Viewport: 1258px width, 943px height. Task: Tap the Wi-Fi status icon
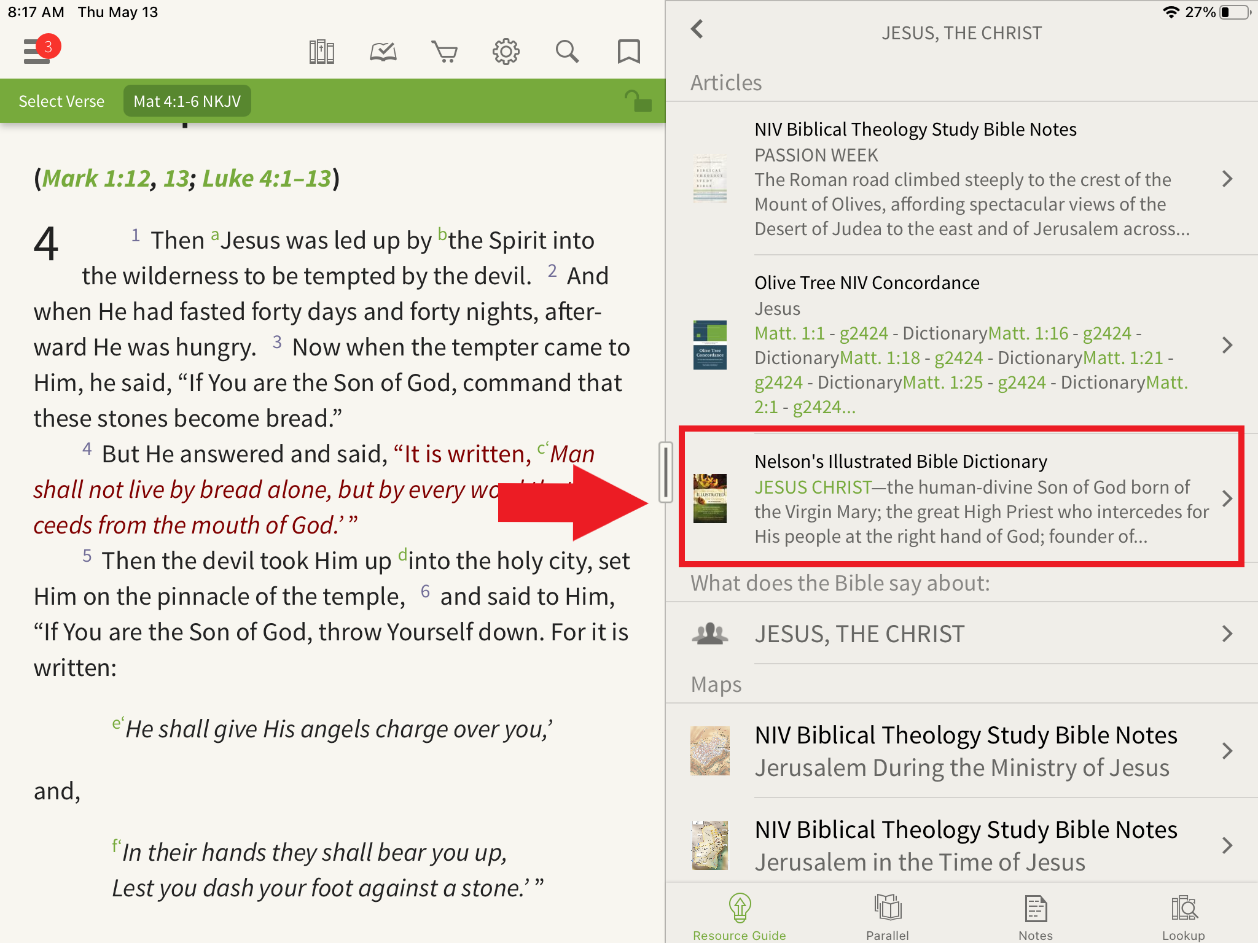click(x=1171, y=12)
